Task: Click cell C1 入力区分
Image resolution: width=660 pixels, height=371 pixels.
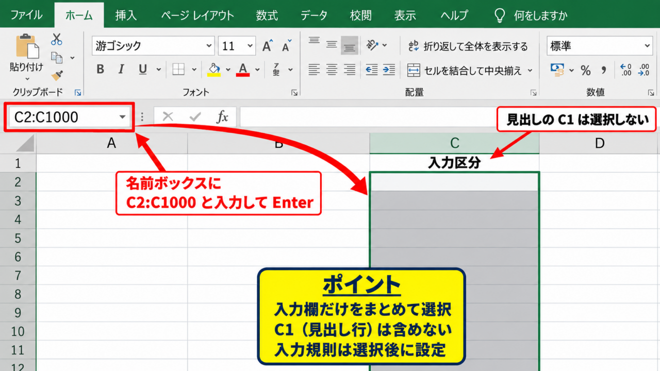Action: (x=454, y=163)
